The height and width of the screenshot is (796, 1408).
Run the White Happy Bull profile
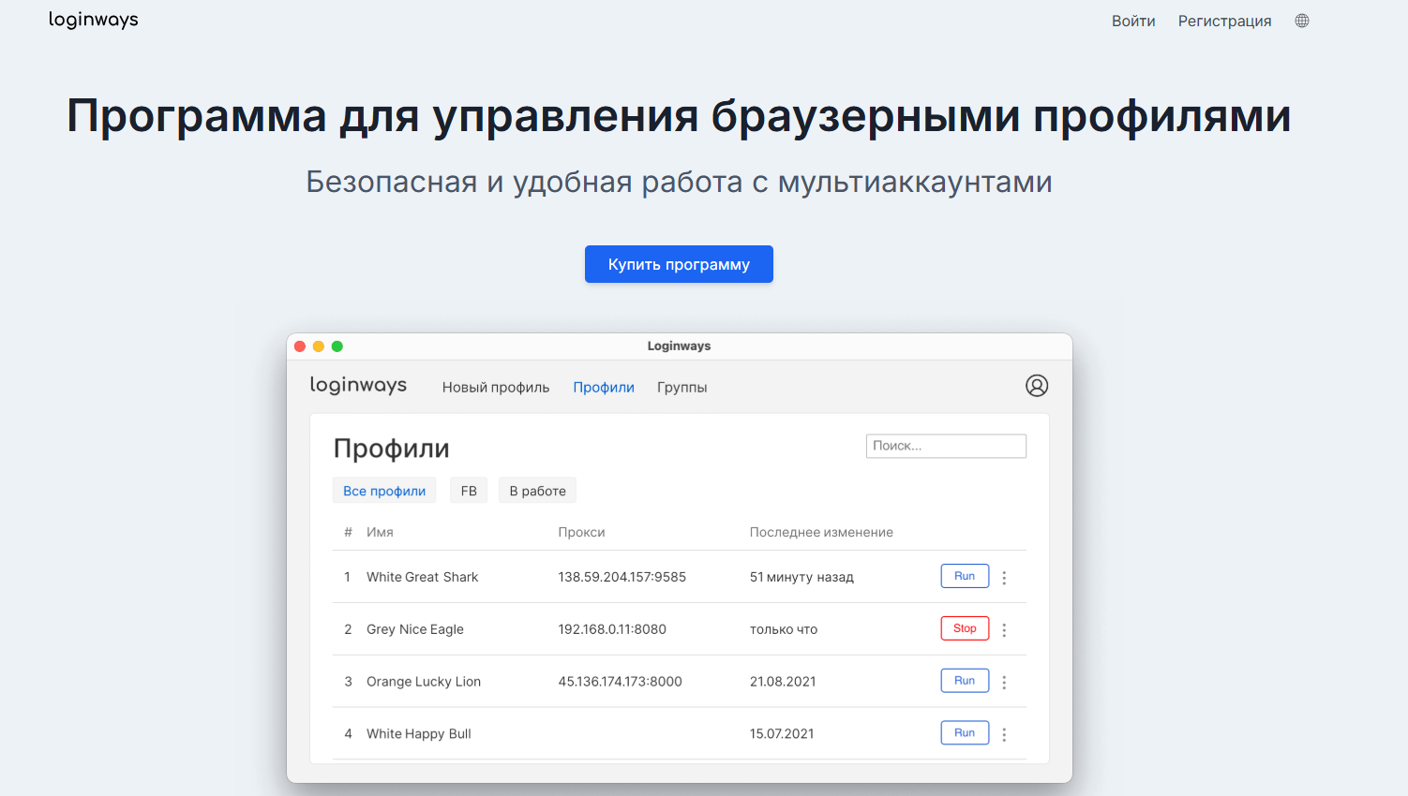965,733
